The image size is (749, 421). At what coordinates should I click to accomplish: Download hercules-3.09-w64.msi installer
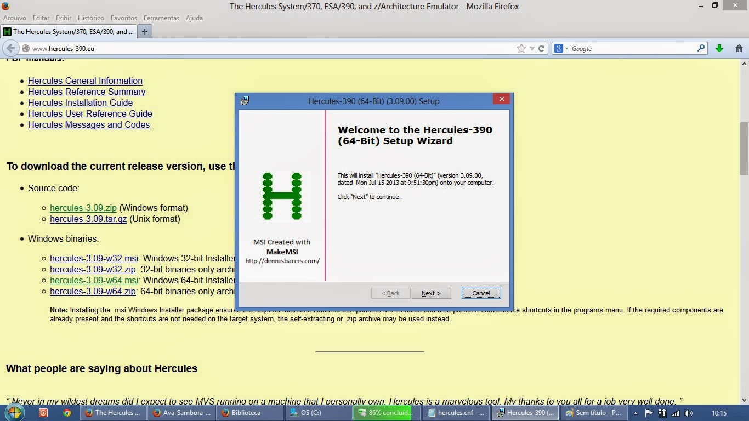point(94,280)
